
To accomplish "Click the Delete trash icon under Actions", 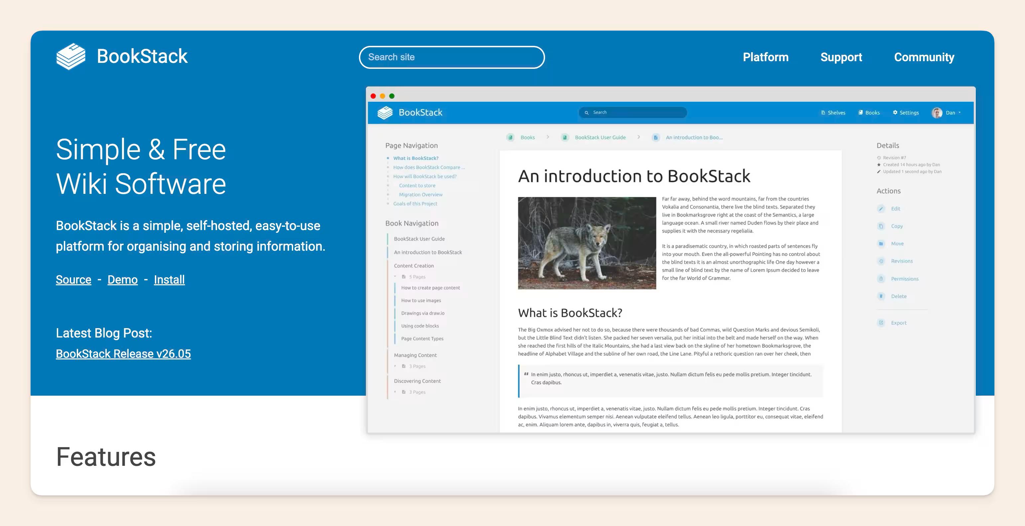I will tap(881, 296).
